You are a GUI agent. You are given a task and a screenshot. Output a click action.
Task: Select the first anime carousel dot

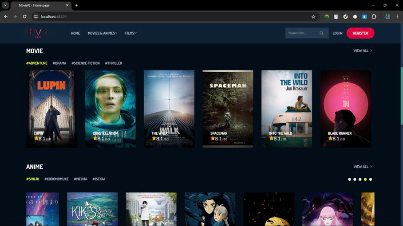point(349,179)
